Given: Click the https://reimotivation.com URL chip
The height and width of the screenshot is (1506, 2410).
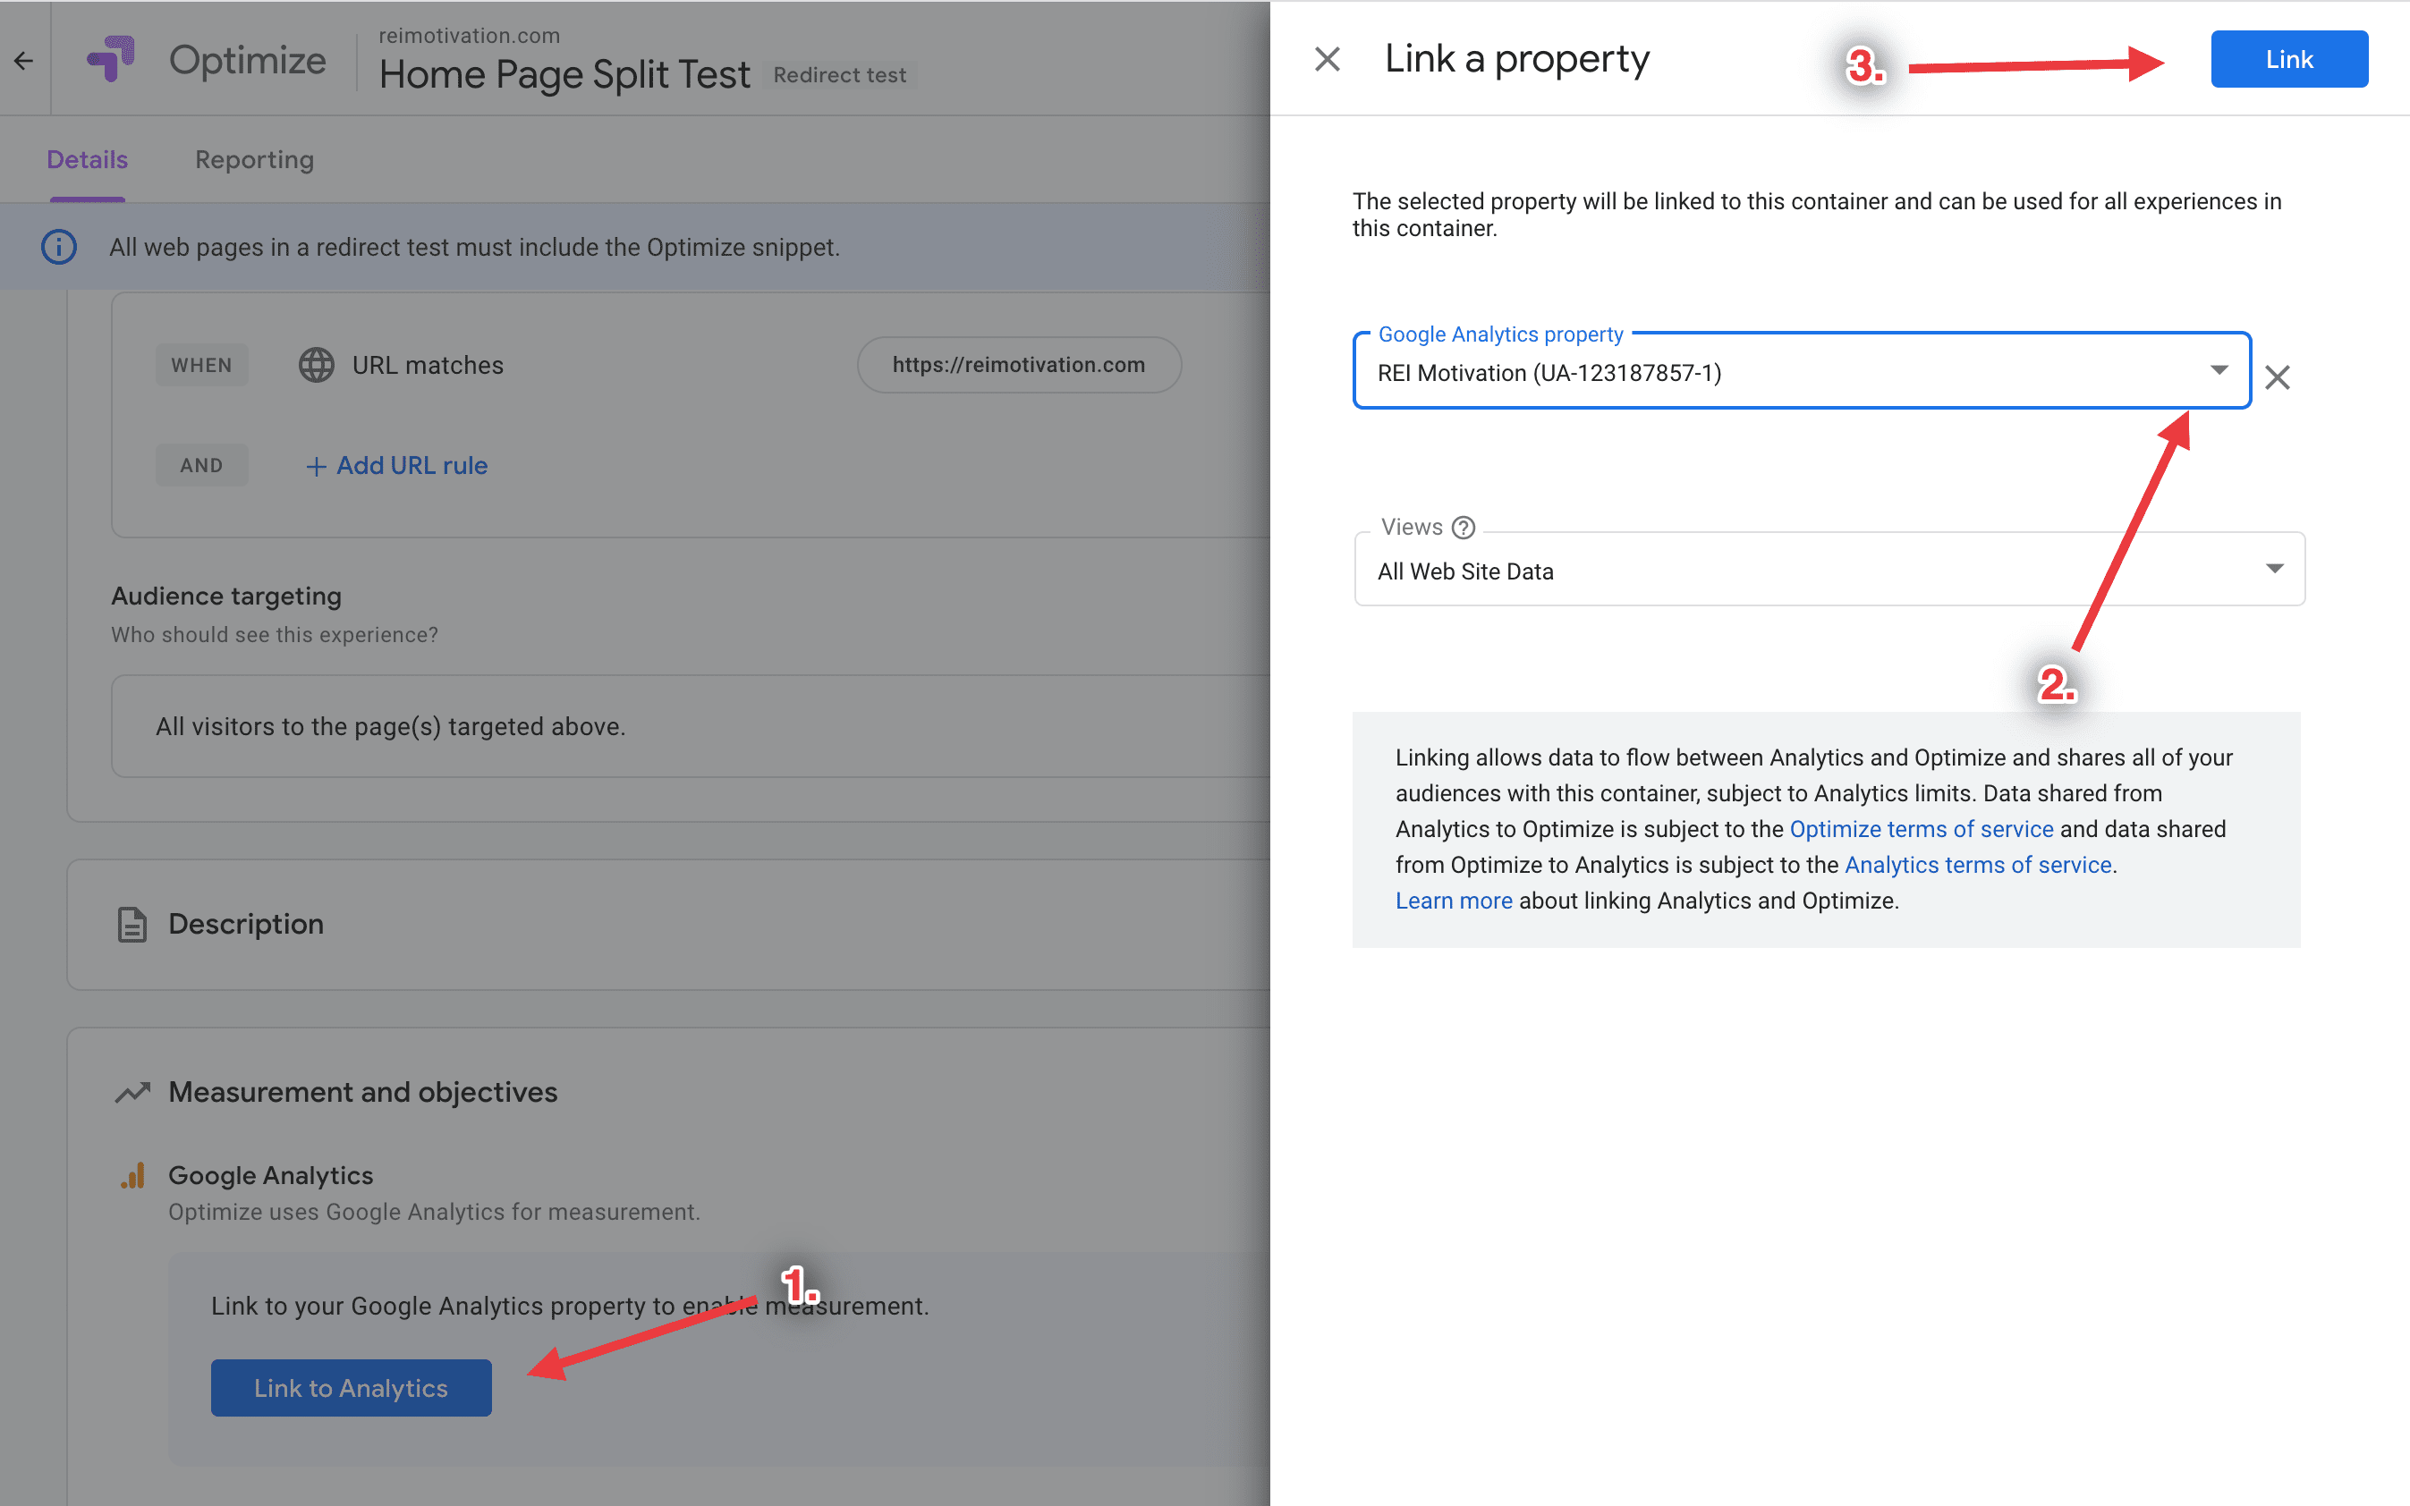Looking at the screenshot, I should [x=1018, y=365].
